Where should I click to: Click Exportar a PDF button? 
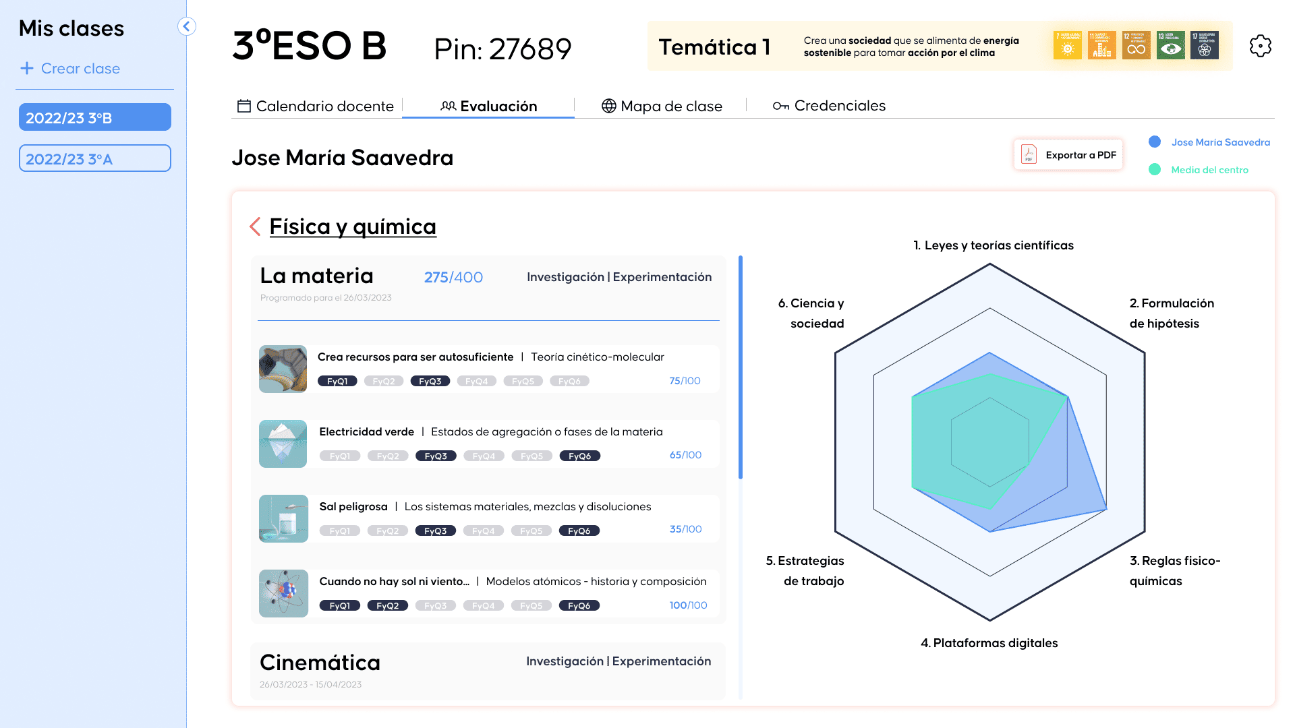(x=1068, y=154)
